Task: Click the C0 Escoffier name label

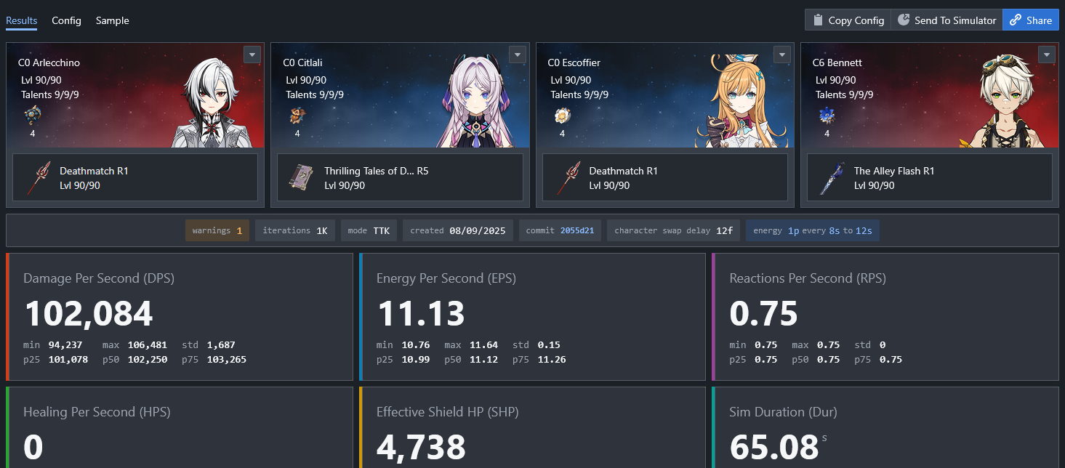Action: (574, 62)
